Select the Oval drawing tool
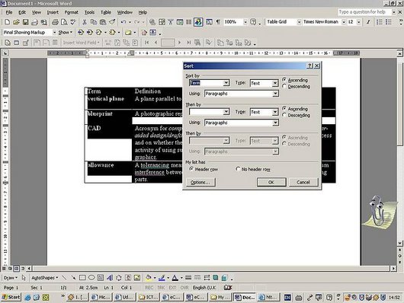Viewport: 404px width, 303px height. (91, 278)
